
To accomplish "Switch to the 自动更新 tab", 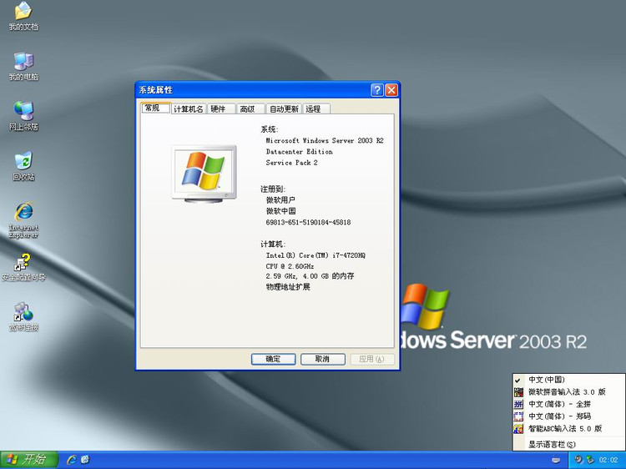I will pyautogui.click(x=284, y=109).
